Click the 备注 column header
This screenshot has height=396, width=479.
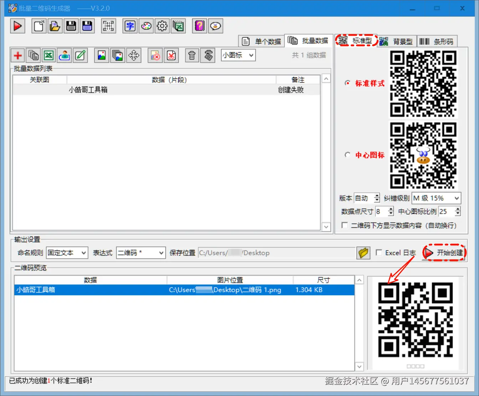pos(298,80)
